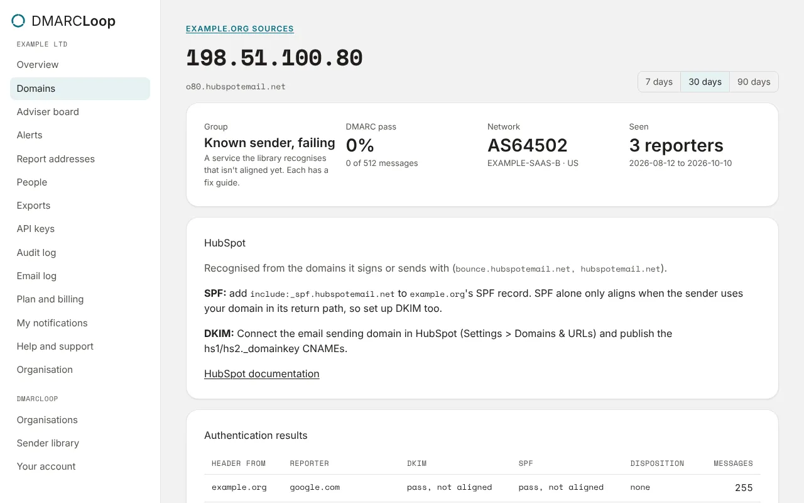
Task: Open the Sender library
Action: tap(80, 443)
